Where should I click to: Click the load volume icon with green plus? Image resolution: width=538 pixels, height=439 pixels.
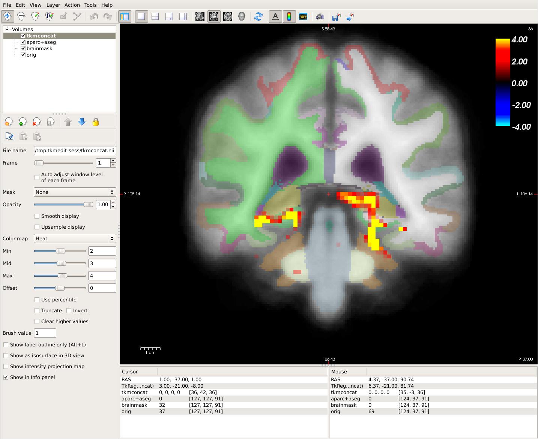pyautogui.click(x=23, y=122)
